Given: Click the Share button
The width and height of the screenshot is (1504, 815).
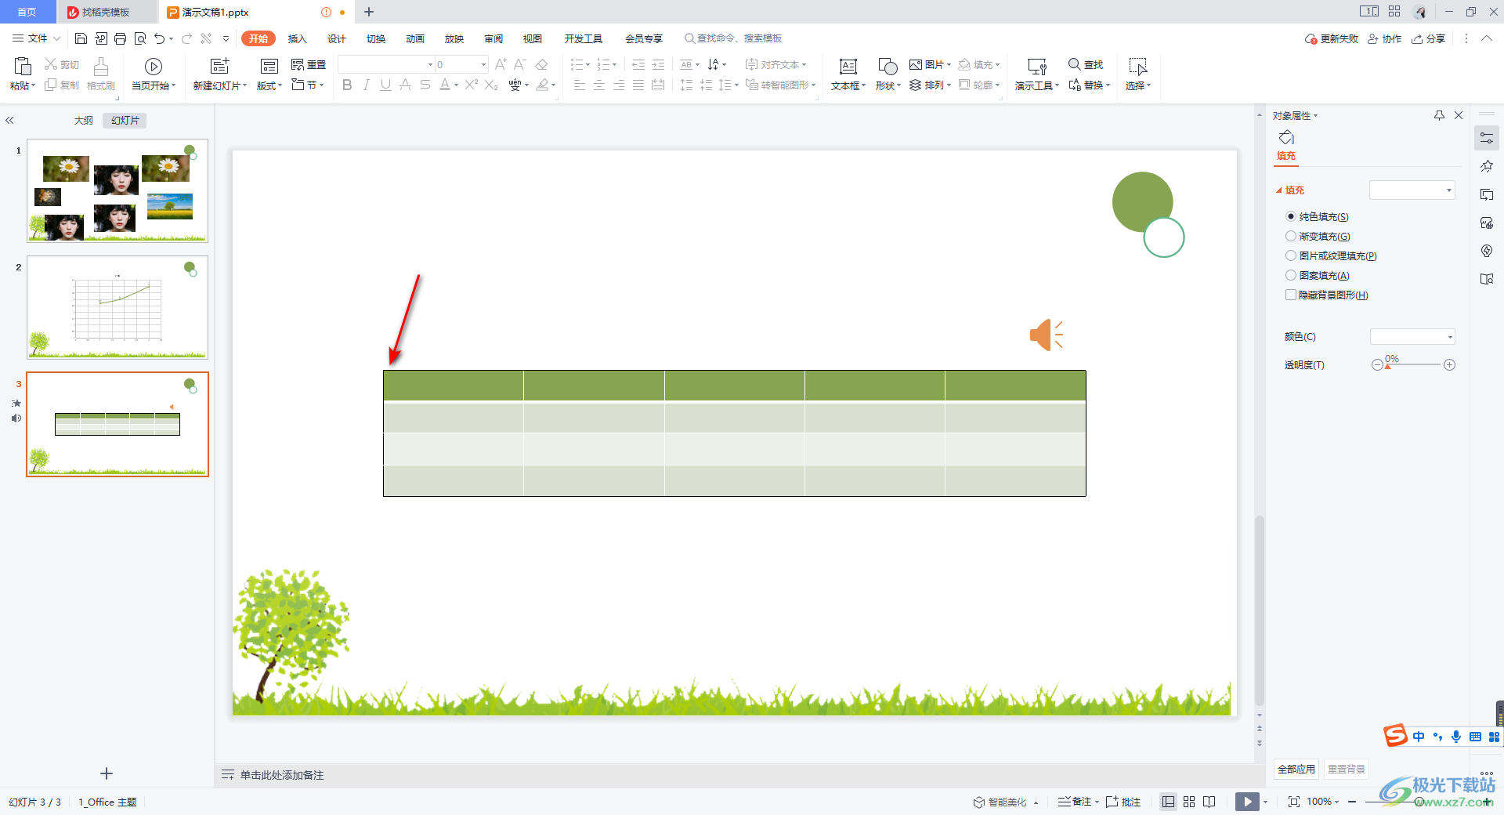Looking at the screenshot, I should point(1428,38).
